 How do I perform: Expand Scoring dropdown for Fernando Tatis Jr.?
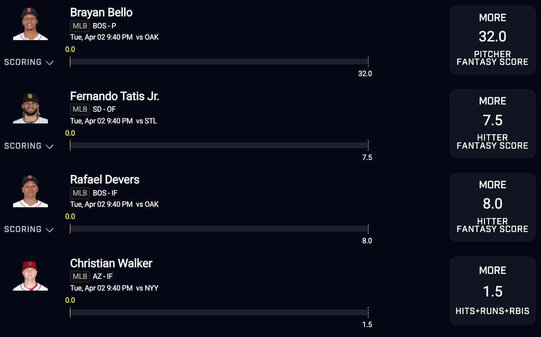point(29,146)
